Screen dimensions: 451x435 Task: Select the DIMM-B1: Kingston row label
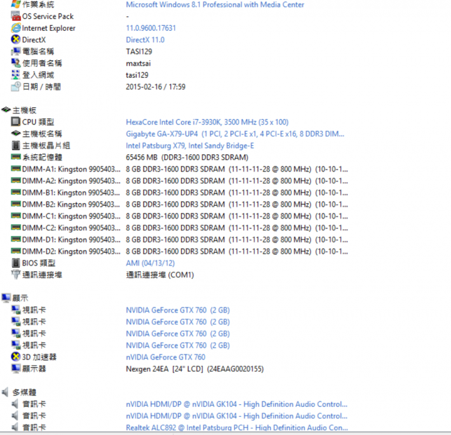tap(71, 193)
